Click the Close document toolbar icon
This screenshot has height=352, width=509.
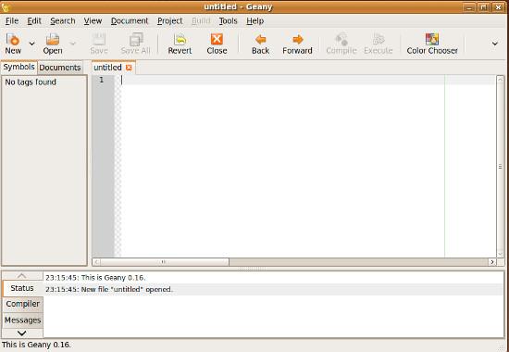pyautogui.click(x=217, y=40)
